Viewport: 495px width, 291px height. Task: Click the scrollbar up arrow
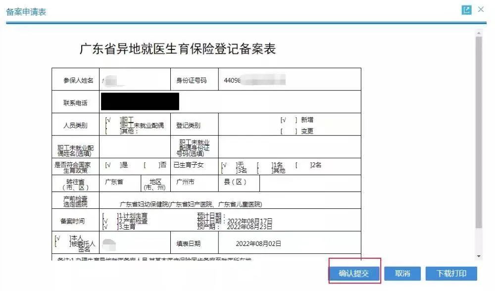click(x=478, y=33)
